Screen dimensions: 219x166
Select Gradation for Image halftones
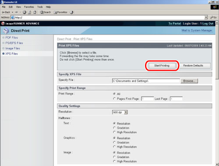pos(114,157)
